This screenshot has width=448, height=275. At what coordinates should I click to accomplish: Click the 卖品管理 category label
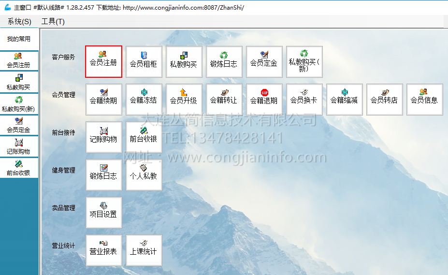coord(63,208)
